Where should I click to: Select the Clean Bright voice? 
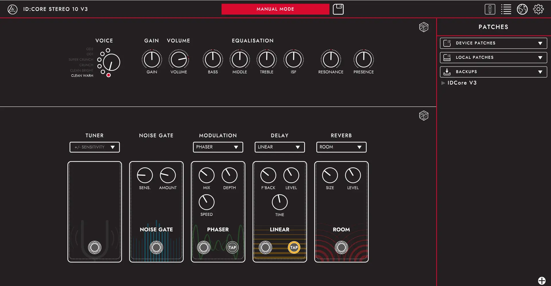pyautogui.click(x=103, y=72)
